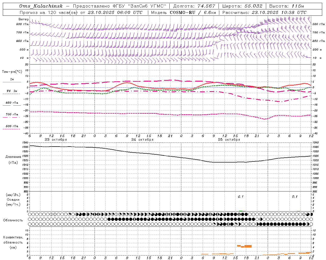Click the longitude value "Долгота: 74.567"

[194, 6]
